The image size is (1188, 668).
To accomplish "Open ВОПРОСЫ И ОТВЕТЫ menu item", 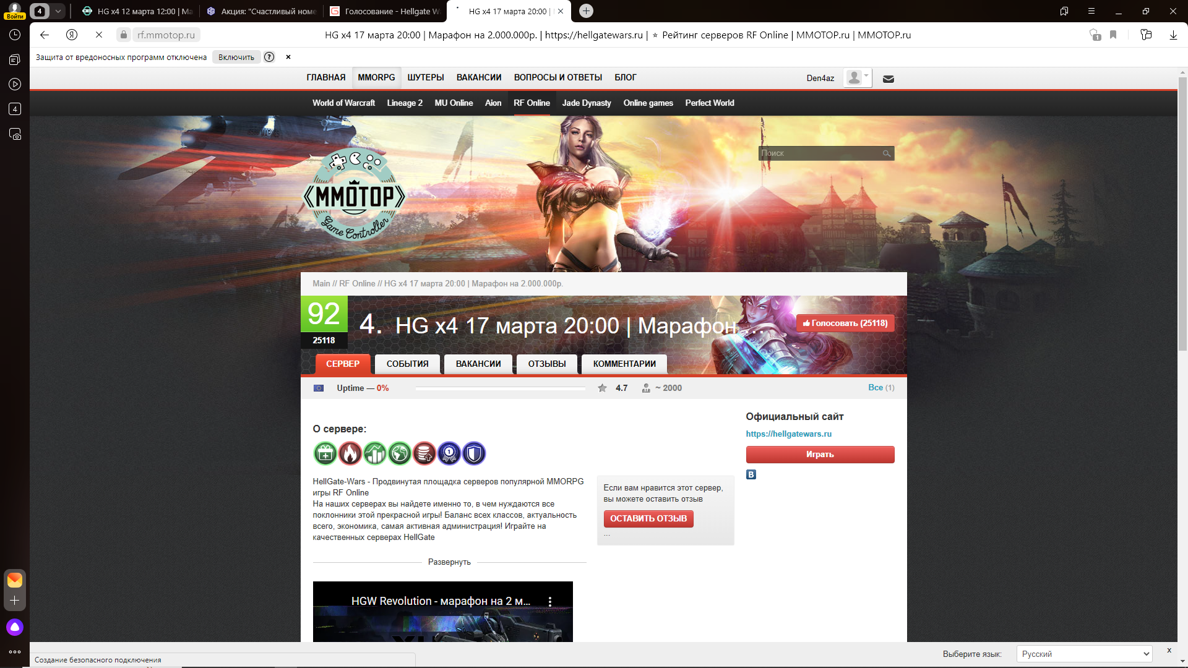I will 558,78.
